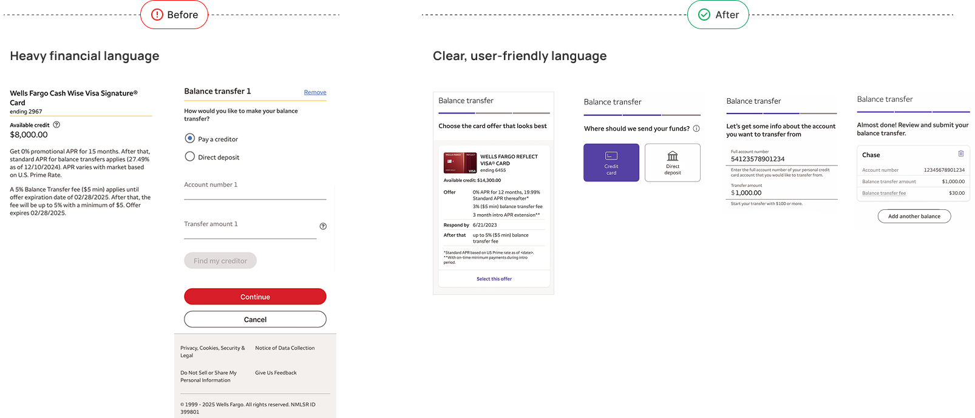Image resolution: width=975 pixels, height=418 pixels.
Task: Select the 'Pay a creditor' radio button
Action: coord(190,138)
